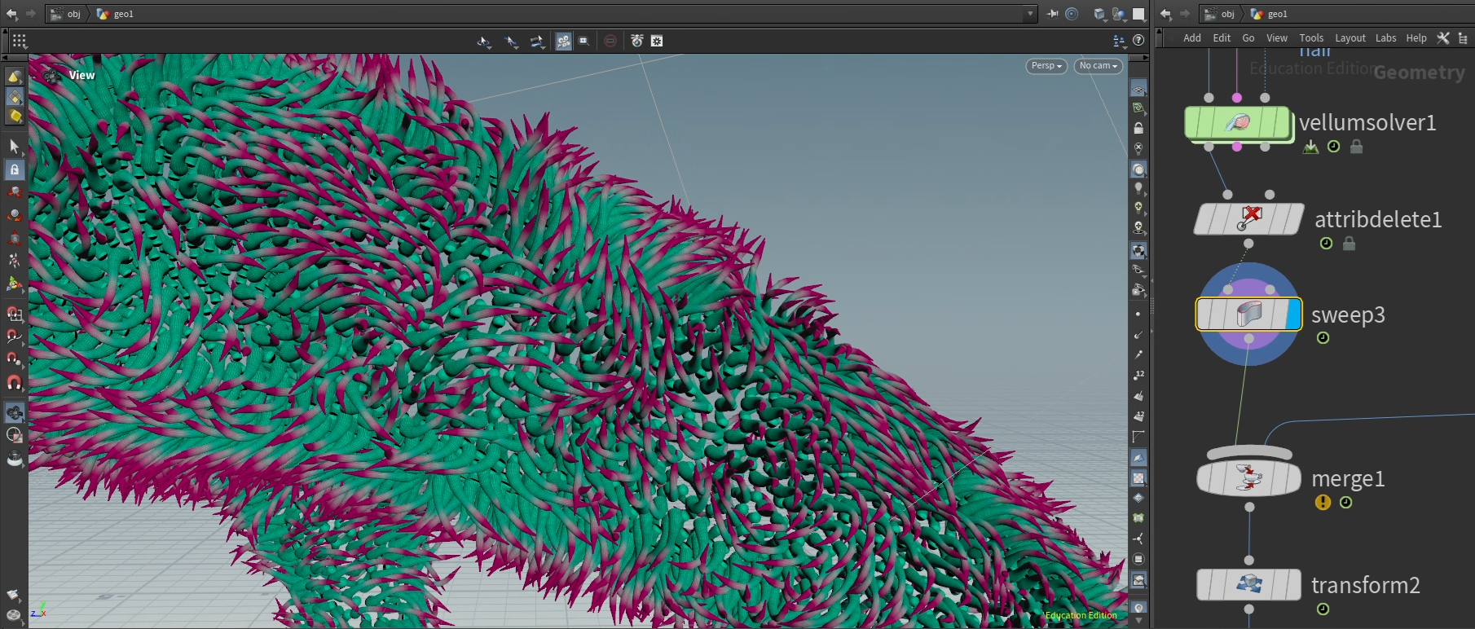Click the vellumsolver1 node icon
The image size is (1475, 629).
coord(1237,123)
